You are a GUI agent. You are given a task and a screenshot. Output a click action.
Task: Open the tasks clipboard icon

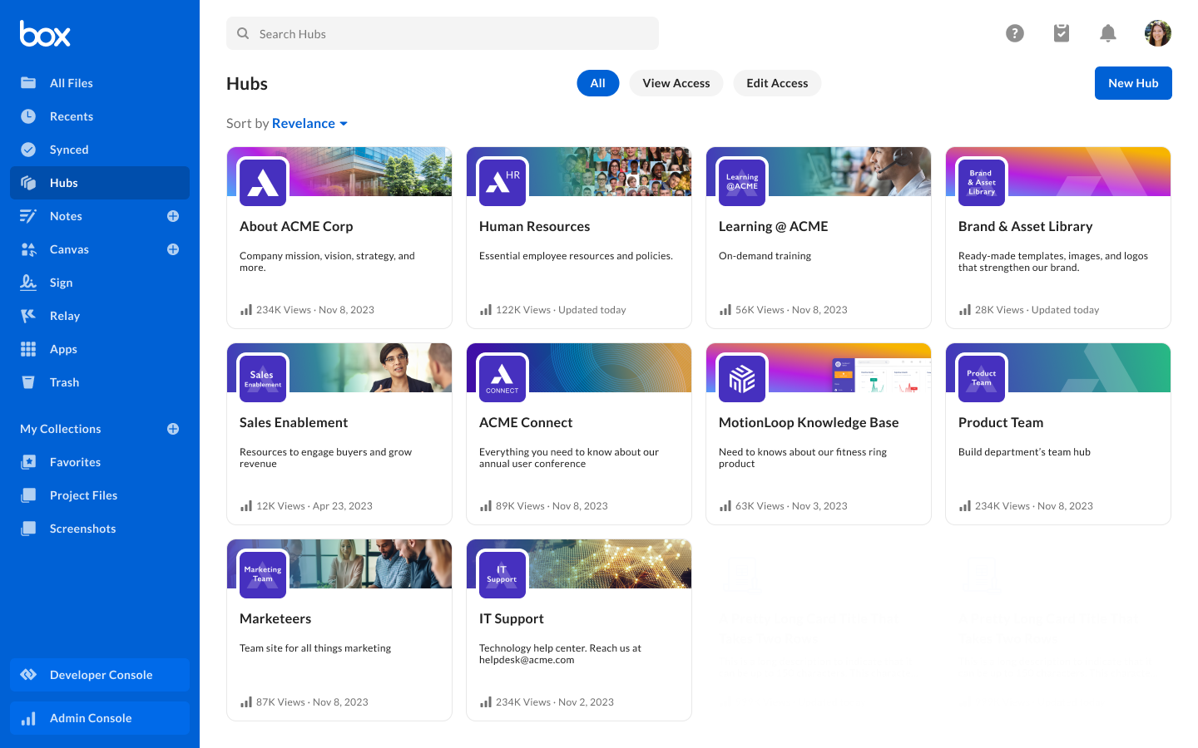(1061, 33)
